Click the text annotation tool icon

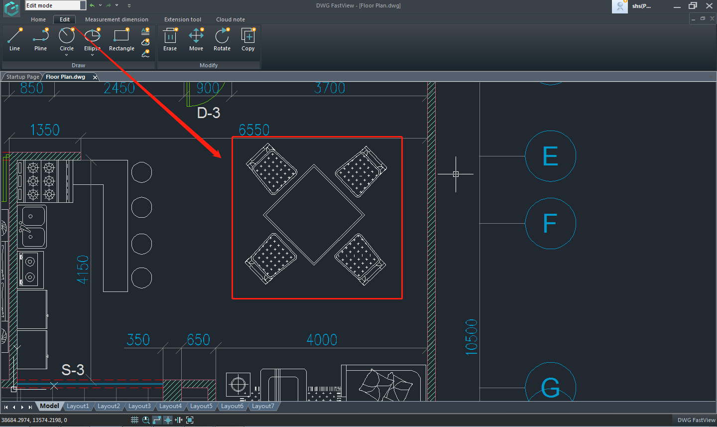(x=145, y=31)
